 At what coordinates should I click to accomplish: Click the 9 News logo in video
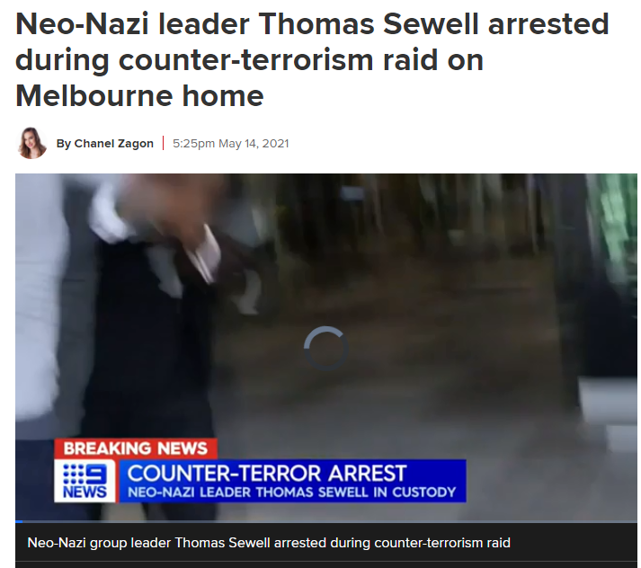tap(85, 481)
